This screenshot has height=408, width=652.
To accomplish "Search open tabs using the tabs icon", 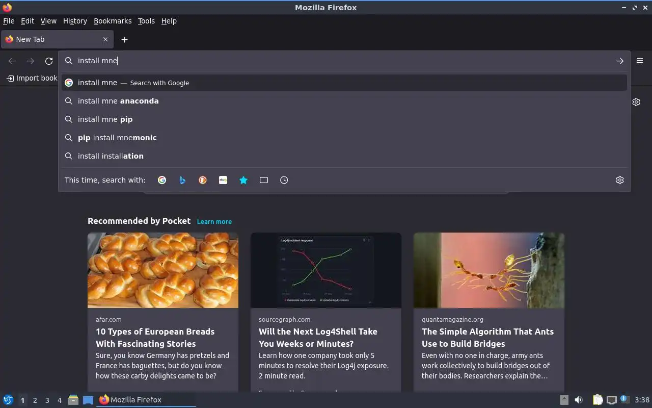I will tap(264, 180).
